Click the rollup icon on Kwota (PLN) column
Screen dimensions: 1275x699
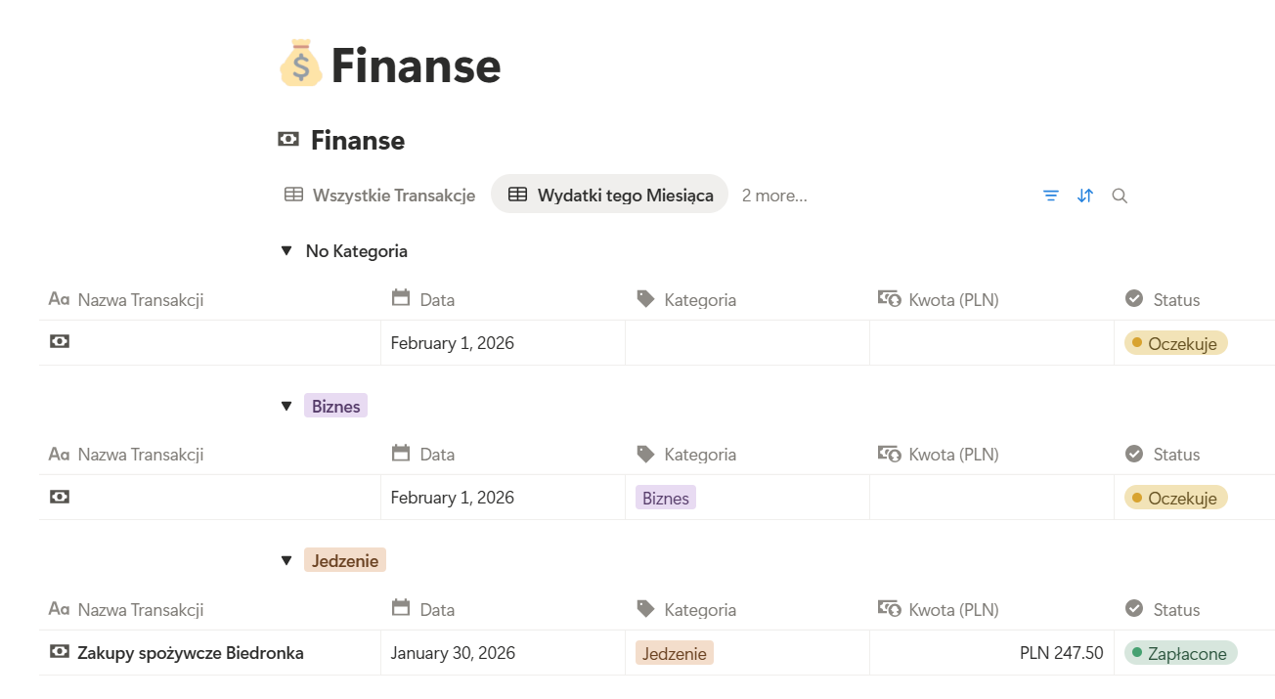pyautogui.click(x=891, y=299)
